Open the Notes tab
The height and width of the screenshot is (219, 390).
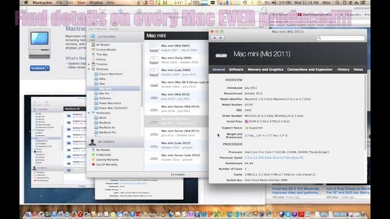point(358,69)
